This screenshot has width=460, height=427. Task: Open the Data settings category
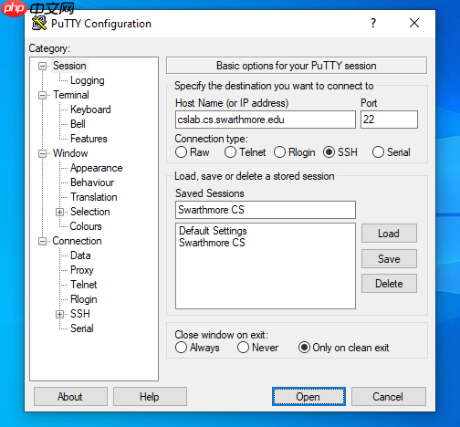[x=80, y=255]
